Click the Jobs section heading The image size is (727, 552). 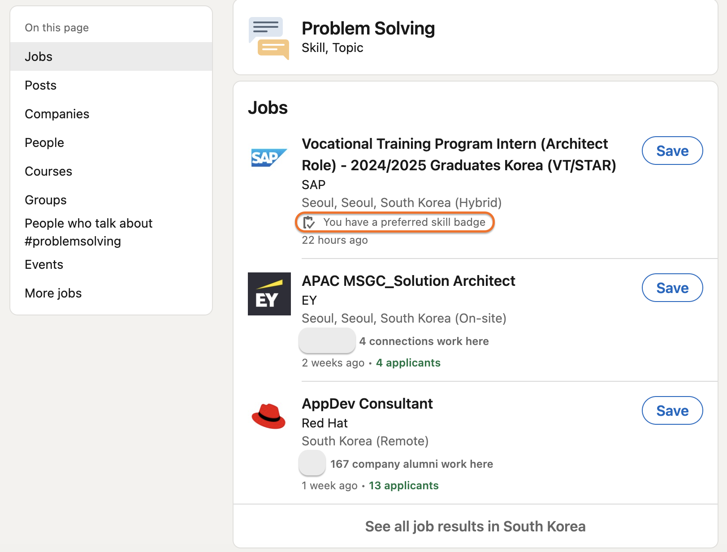tap(268, 108)
